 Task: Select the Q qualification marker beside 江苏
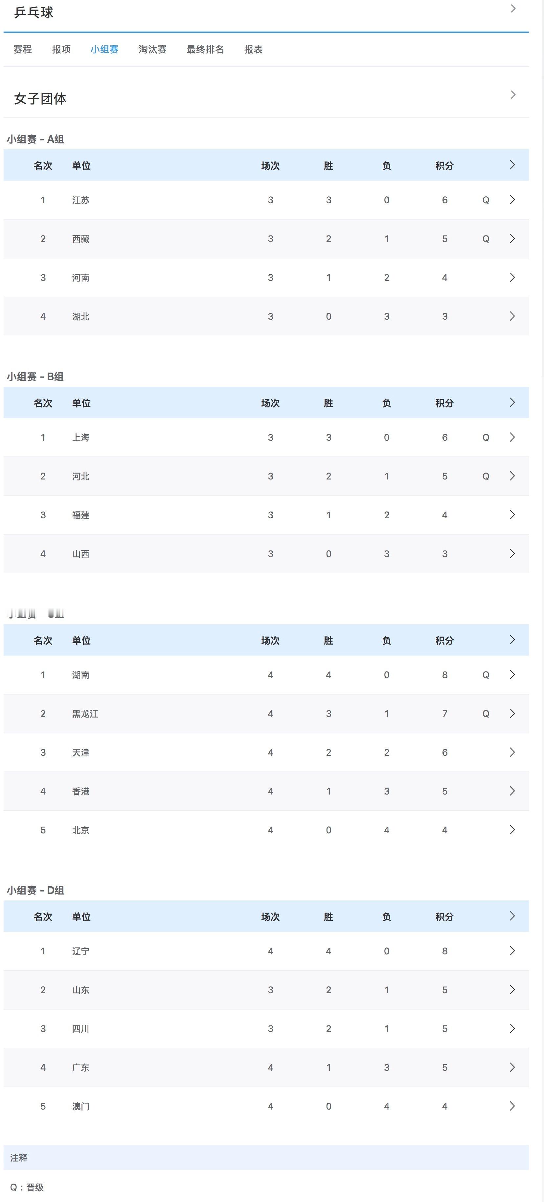pyautogui.click(x=485, y=200)
